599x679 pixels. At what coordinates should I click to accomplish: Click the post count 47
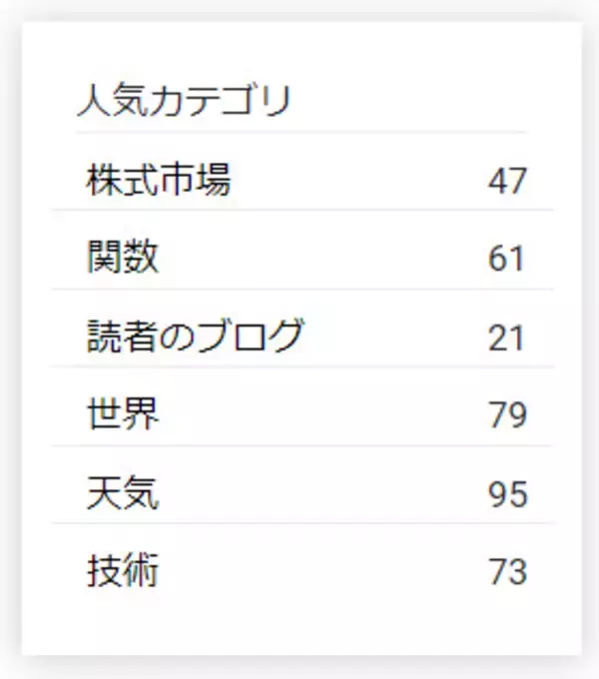coord(506,182)
